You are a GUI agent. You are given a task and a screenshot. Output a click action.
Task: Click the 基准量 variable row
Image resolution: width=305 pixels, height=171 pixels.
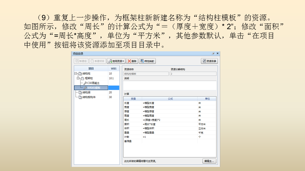pos(170,141)
